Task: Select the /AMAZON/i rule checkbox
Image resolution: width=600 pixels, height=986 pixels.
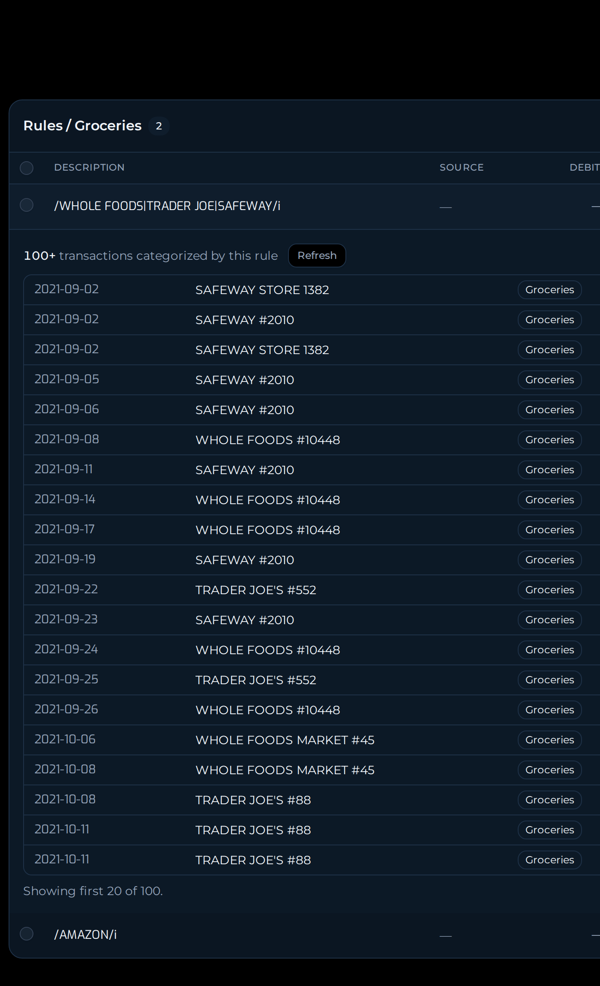Action: 27,933
